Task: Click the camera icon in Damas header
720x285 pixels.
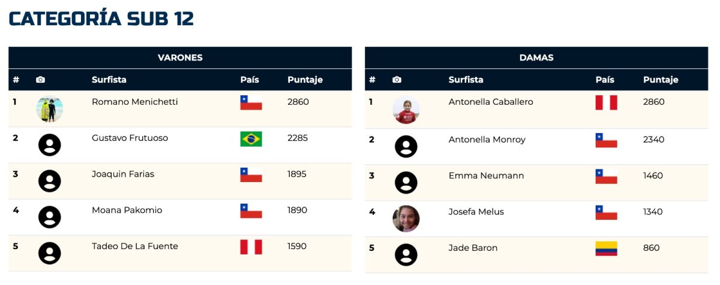Action: click(x=397, y=80)
